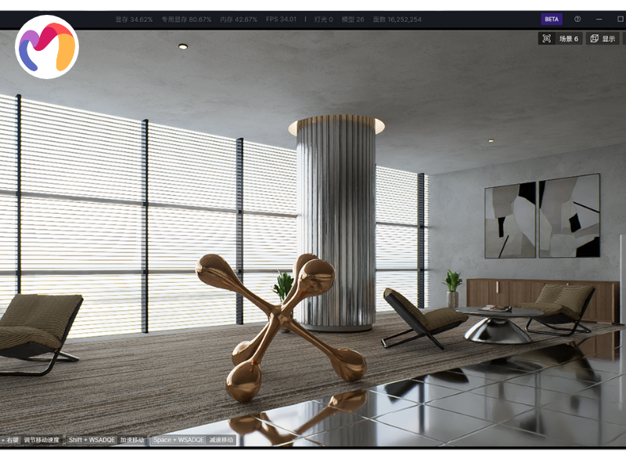Select the round metal coffee table
This screenshot has height=470, width=626.
pos(499,324)
